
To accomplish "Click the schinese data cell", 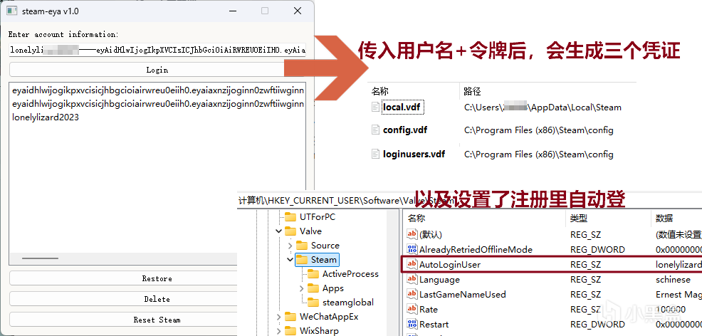I will click(x=673, y=280).
